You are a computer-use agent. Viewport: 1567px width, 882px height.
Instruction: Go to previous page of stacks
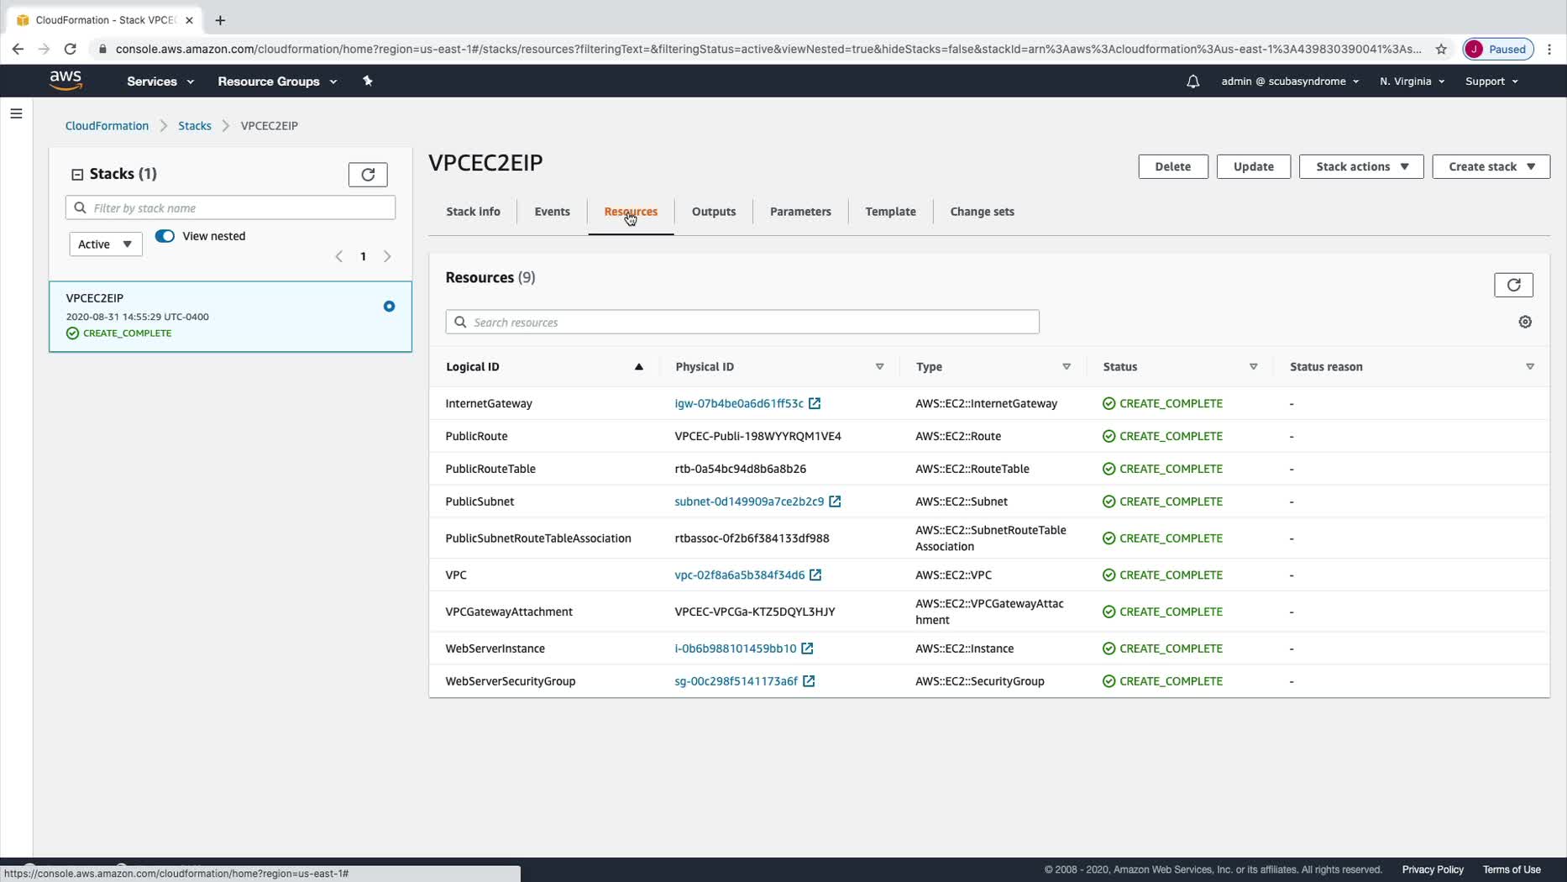coord(338,256)
